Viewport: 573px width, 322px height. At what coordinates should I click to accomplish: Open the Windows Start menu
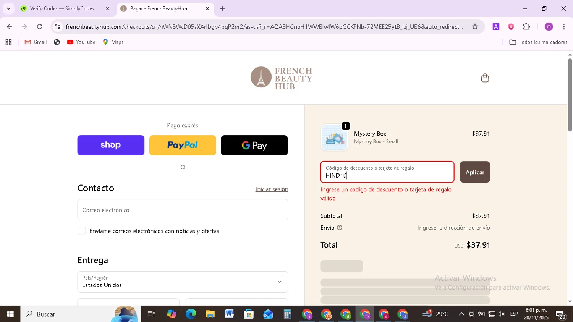(10, 314)
